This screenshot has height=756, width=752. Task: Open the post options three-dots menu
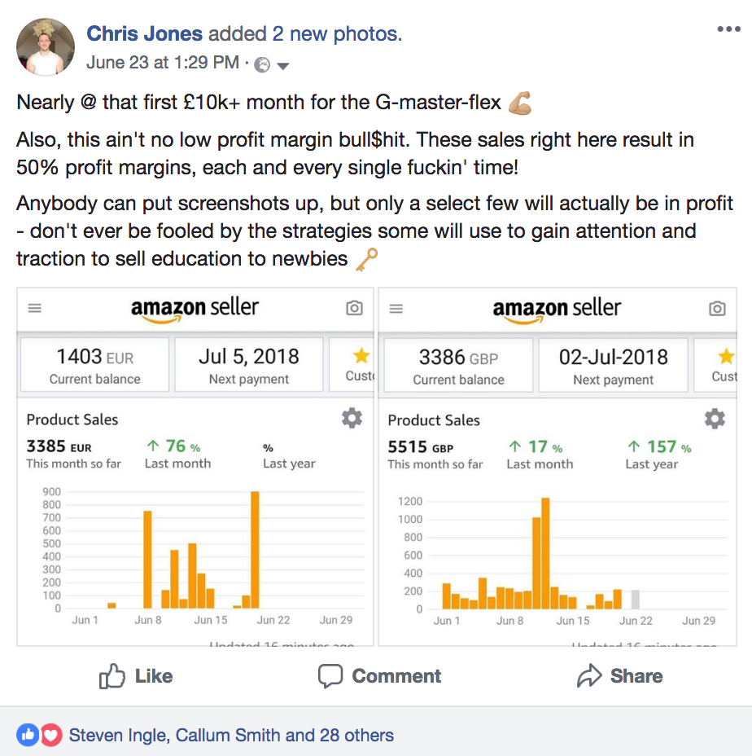728,29
